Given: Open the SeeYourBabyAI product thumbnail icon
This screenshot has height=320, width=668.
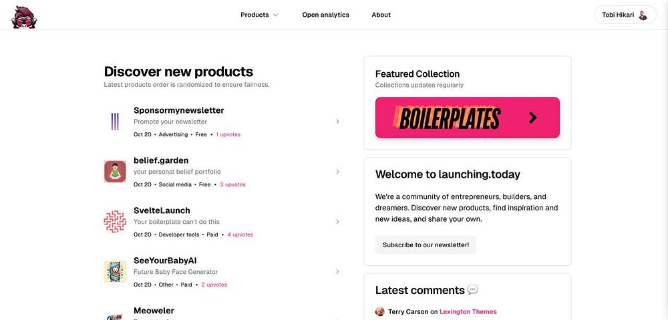Looking at the screenshot, I should (115, 271).
